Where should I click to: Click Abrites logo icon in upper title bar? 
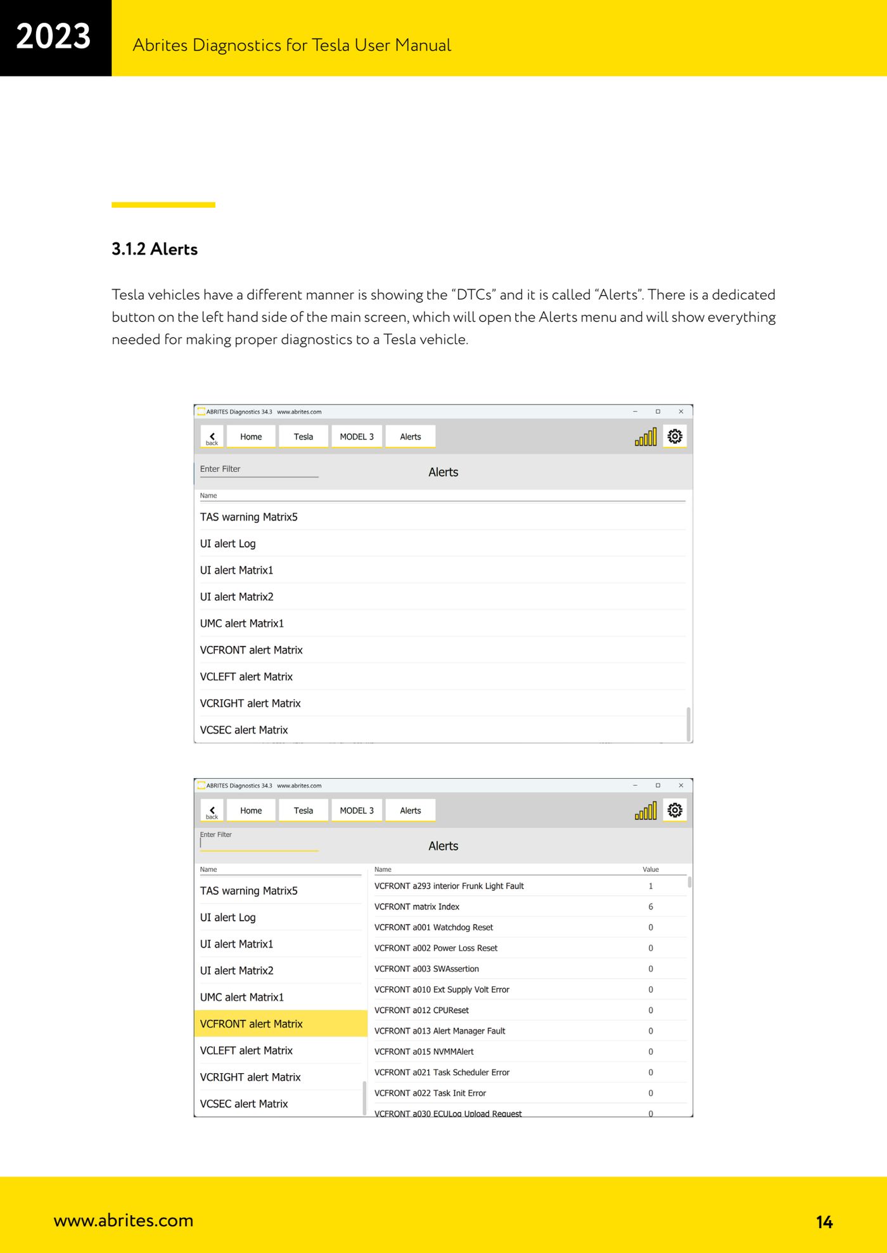point(201,412)
